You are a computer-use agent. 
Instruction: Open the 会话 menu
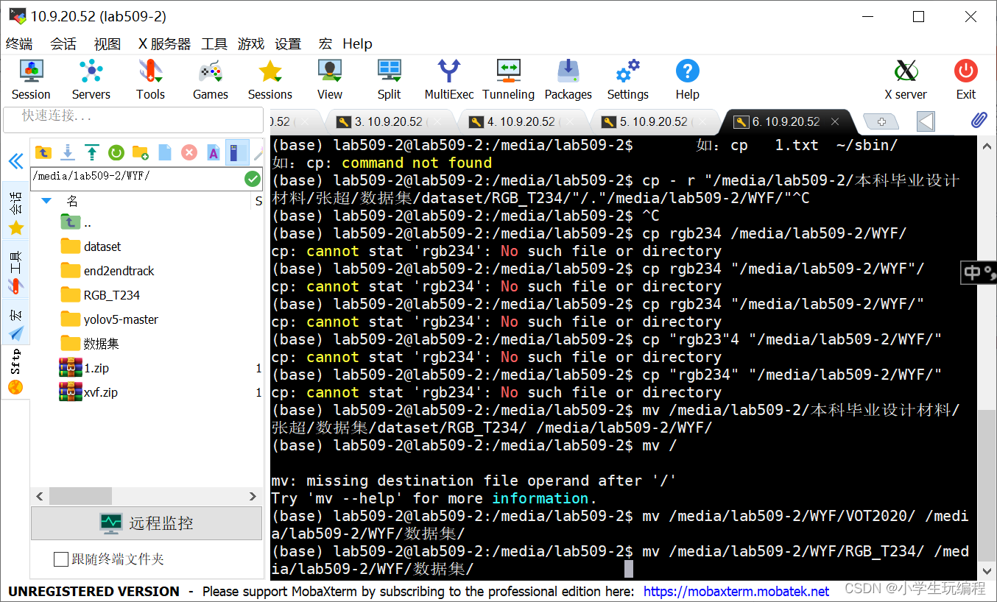[63, 43]
